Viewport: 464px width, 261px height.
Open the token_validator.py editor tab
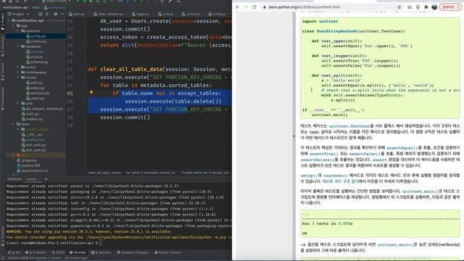tap(109, 14)
